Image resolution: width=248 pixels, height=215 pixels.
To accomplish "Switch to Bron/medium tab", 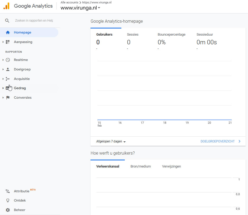I will click(141, 166).
